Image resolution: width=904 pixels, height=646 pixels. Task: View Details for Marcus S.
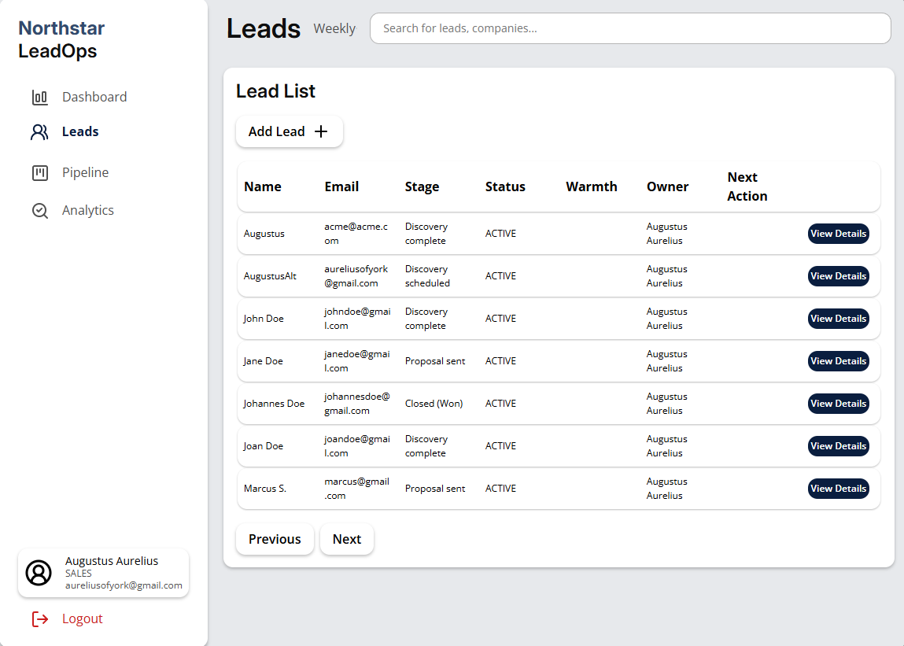point(838,488)
